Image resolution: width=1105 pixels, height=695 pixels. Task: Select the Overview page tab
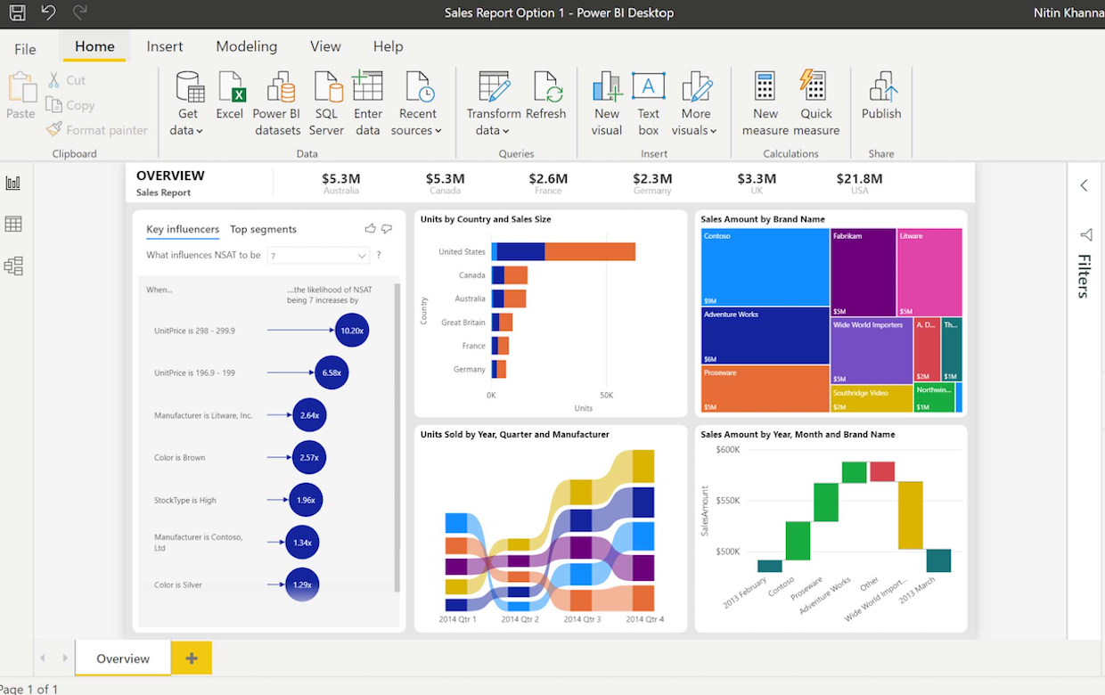(123, 658)
